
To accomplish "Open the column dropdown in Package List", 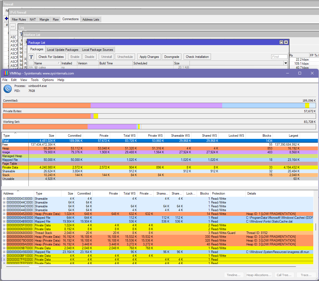I will pos(285,63).
